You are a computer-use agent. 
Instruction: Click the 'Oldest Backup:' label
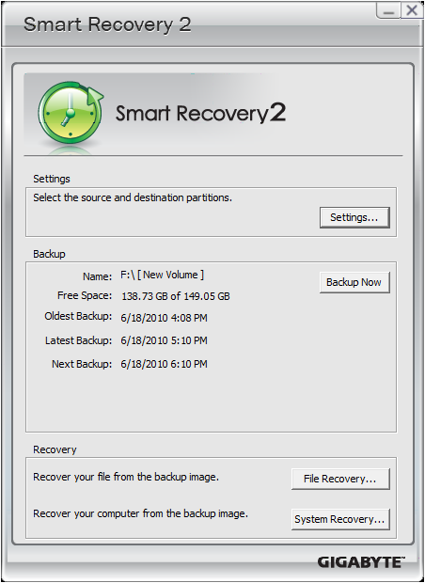coord(78,316)
